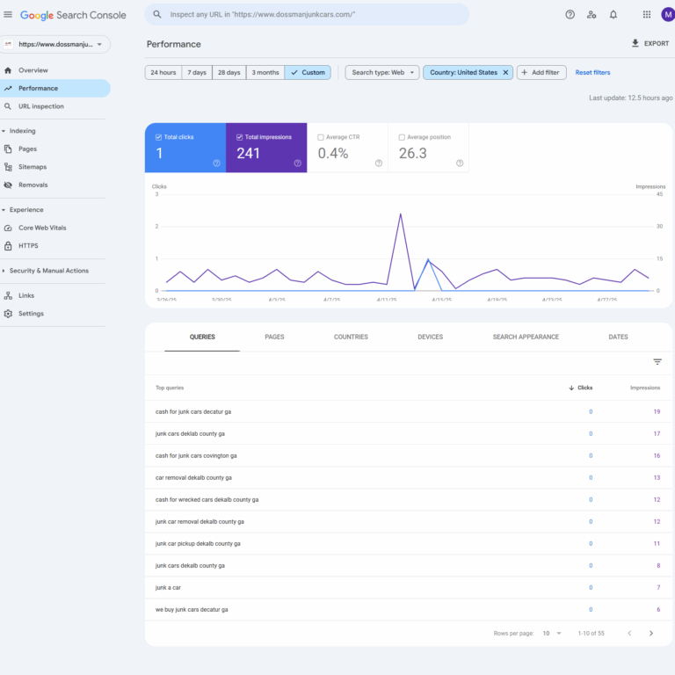
Task: Toggle the Total clicks checkbox
Action: (x=158, y=137)
